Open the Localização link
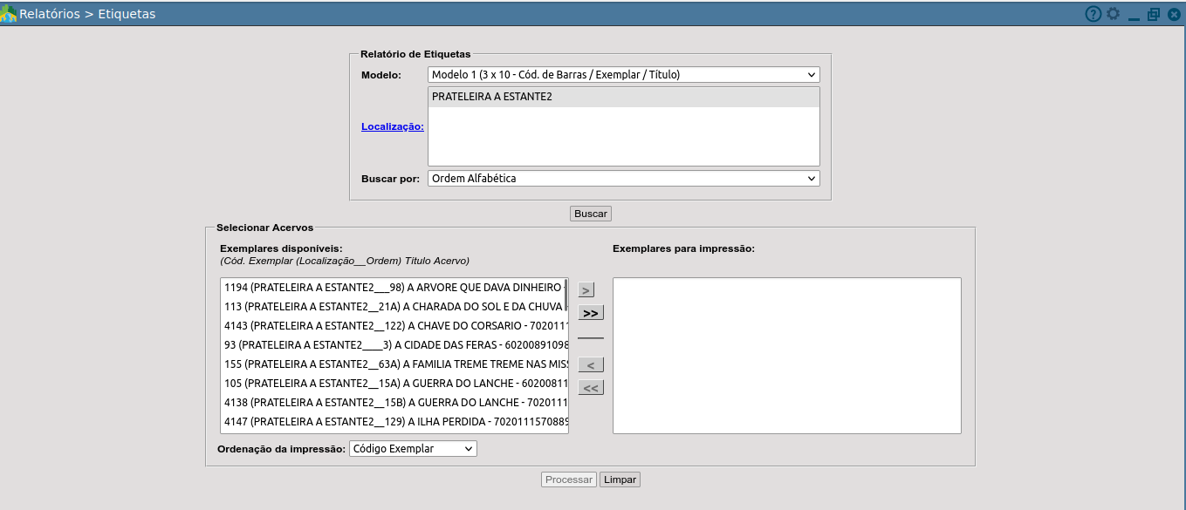The height and width of the screenshot is (510, 1186). tap(392, 126)
